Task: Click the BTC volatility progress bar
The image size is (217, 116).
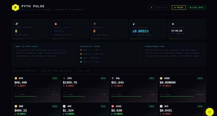Action: [x=36, y=96]
